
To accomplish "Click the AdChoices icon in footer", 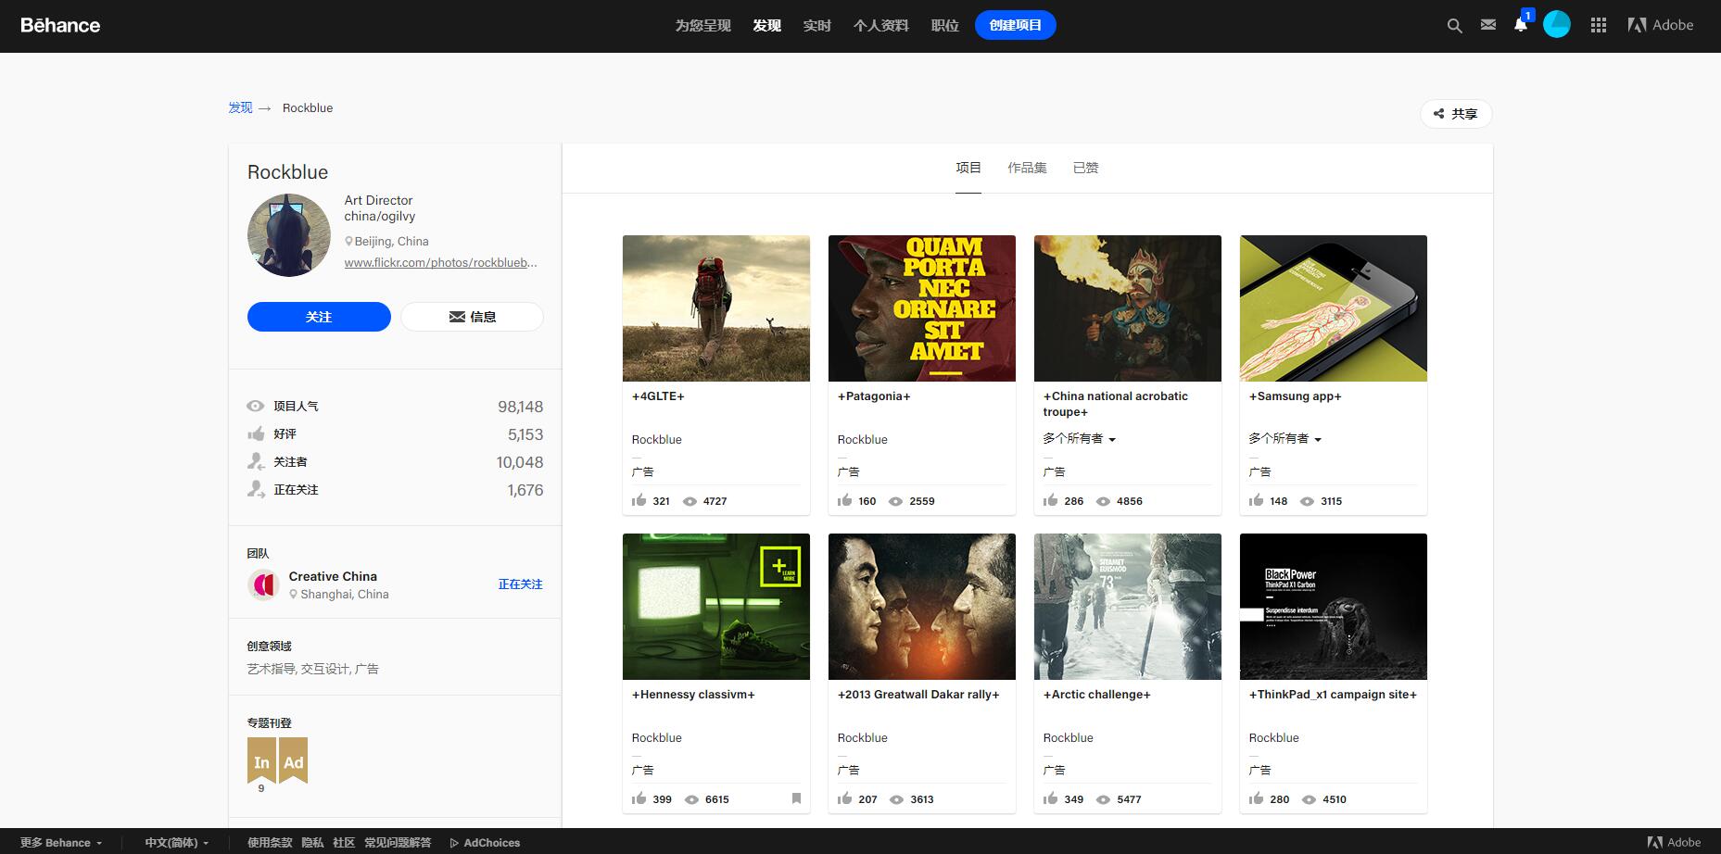I will [454, 843].
